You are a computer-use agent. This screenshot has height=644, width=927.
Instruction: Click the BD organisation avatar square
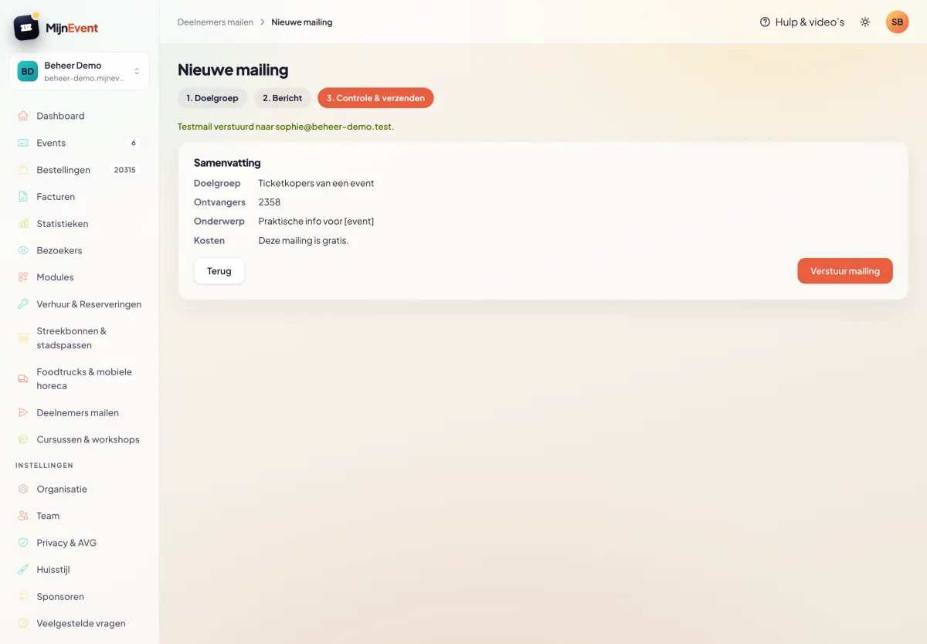(28, 71)
